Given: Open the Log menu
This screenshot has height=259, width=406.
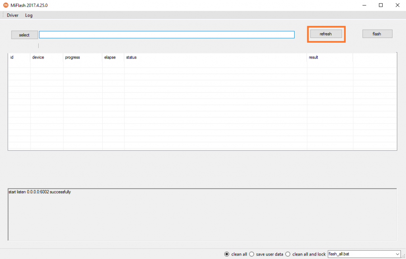Looking at the screenshot, I should pyautogui.click(x=29, y=15).
